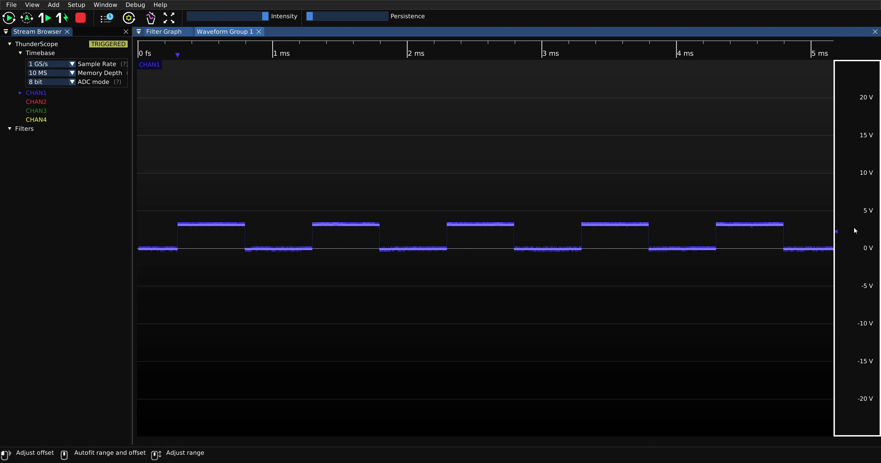Select CHAN2 in the stream browser
The width and height of the screenshot is (881, 463).
click(x=36, y=102)
